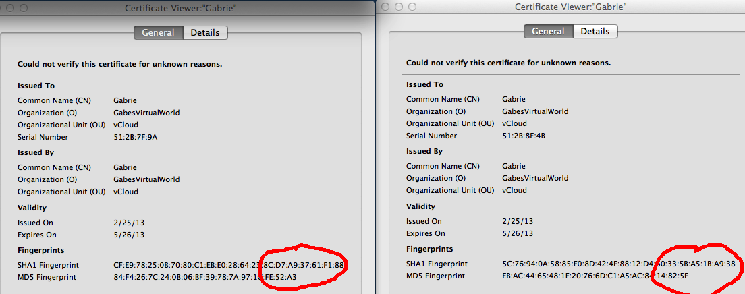Click Issued On date 2/25/13 in right window
Screen dimensions: 745x294
tap(518, 221)
